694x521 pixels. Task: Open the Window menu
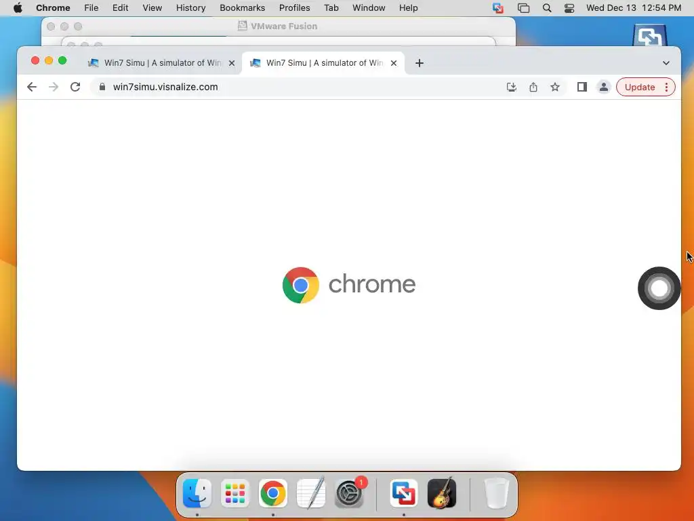click(369, 8)
